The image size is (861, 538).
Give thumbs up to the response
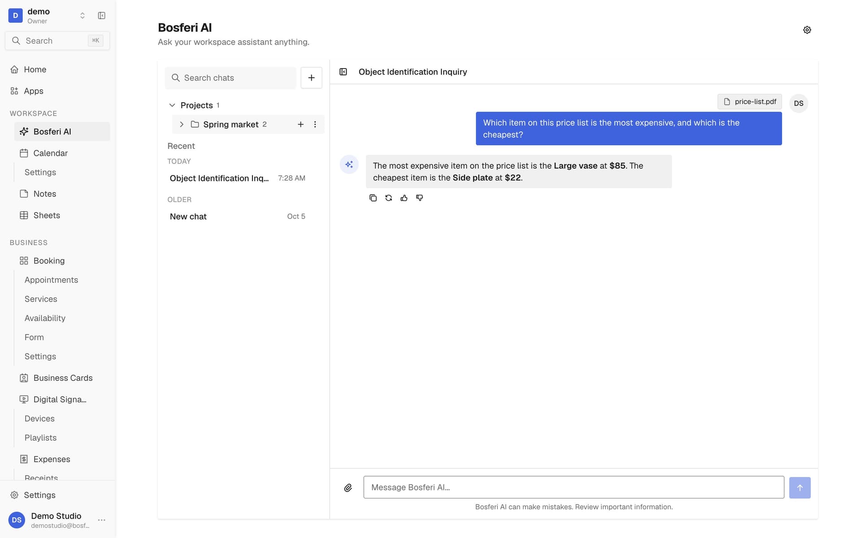pyautogui.click(x=404, y=198)
